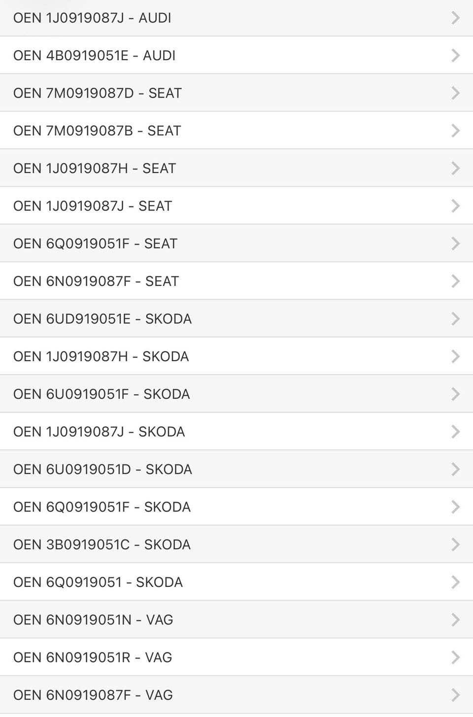Open OEN 1J0919087H - SEAT item
This screenshot has height=717, width=473.
pyautogui.click(x=95, y=169)
